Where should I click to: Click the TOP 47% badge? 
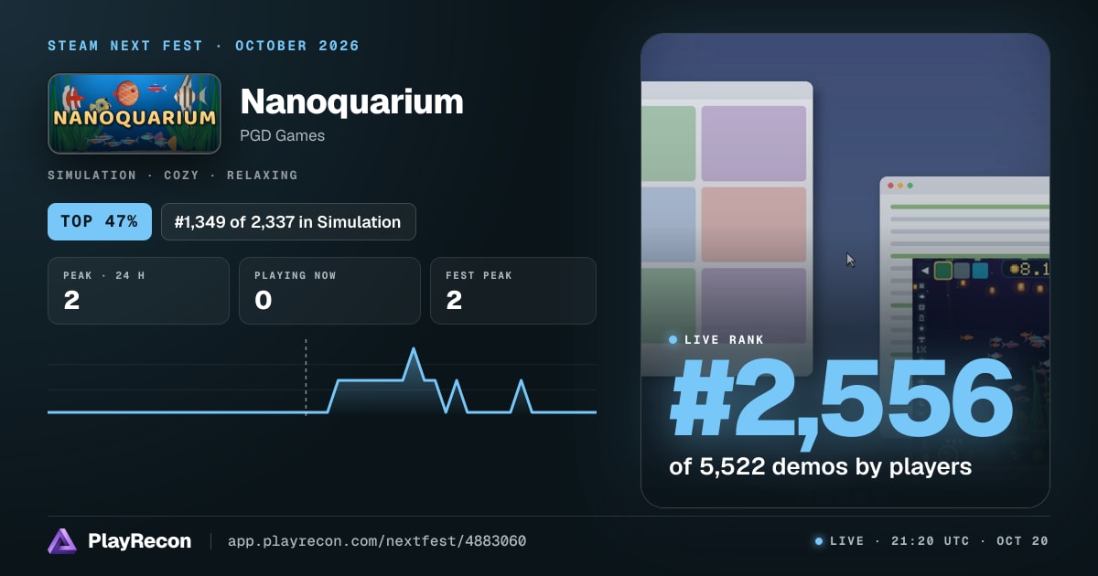[100, 221]
